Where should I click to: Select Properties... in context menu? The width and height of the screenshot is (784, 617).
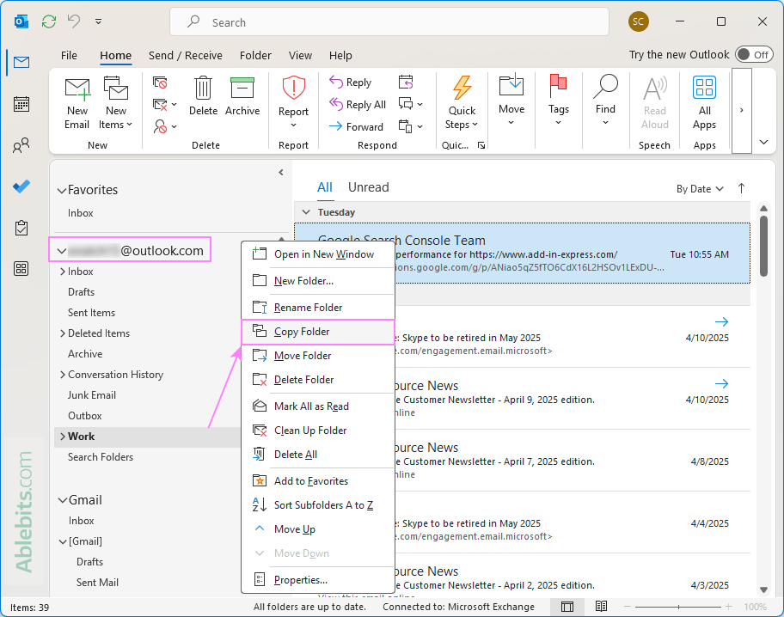click(x=318, y=580)
